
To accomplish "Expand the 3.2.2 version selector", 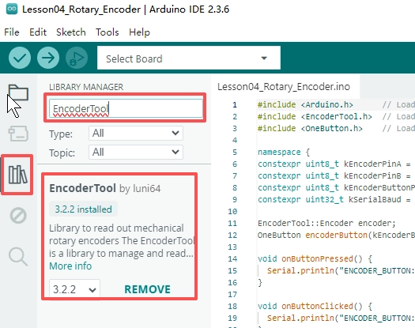I will 74,289.
